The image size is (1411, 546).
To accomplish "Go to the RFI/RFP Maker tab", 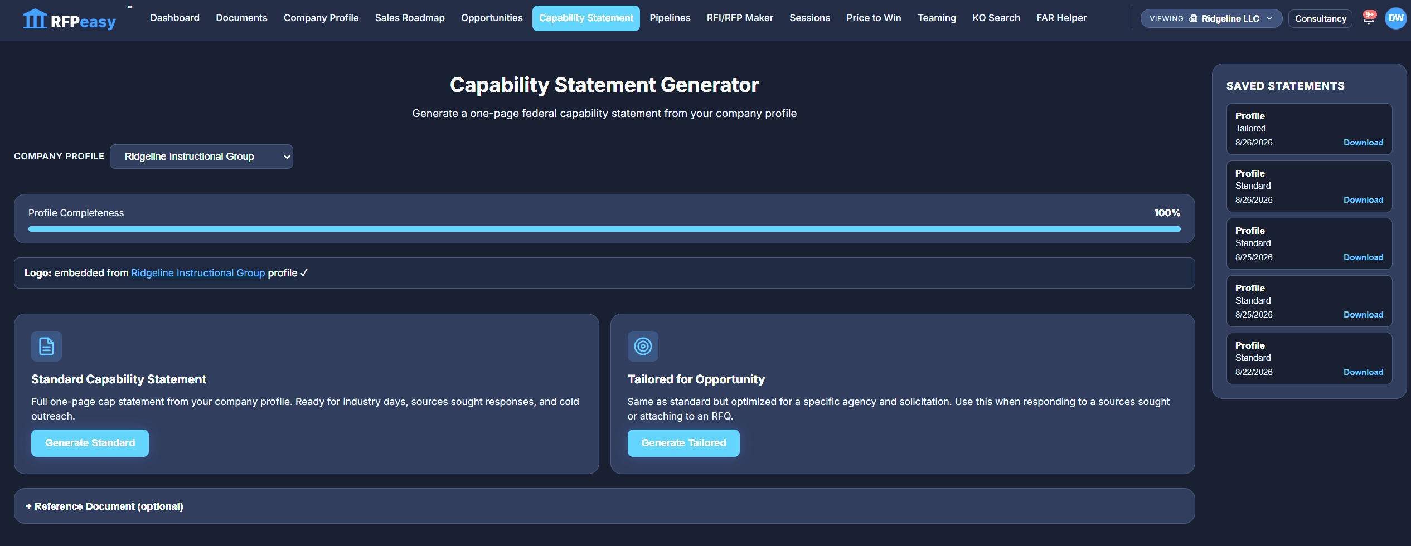I will tap(740, 18).
